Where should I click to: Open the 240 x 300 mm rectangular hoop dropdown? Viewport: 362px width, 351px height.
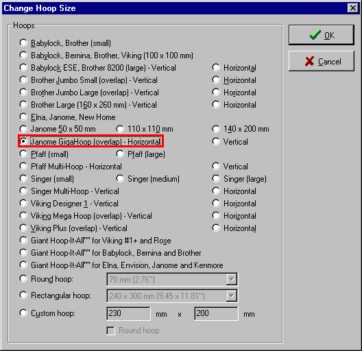(232, 295)
